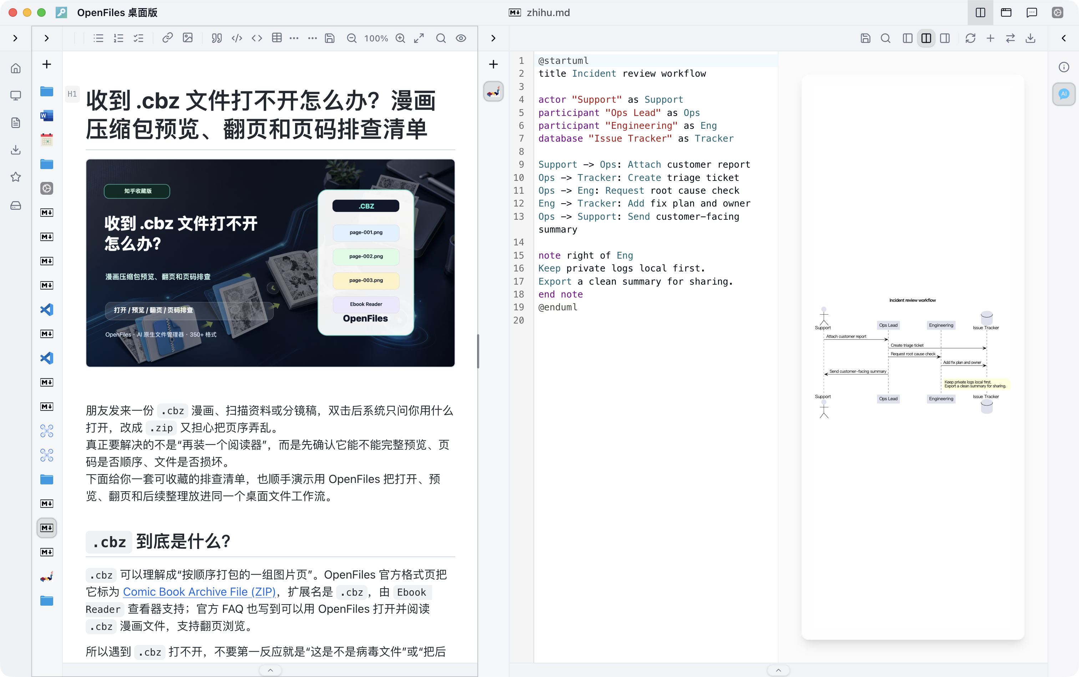Image resolution: width=1079 pixels, height=677 pixels.
Task: Expand bottom panel of right editor
Action: pyautogui.click(x=779, y=670)
